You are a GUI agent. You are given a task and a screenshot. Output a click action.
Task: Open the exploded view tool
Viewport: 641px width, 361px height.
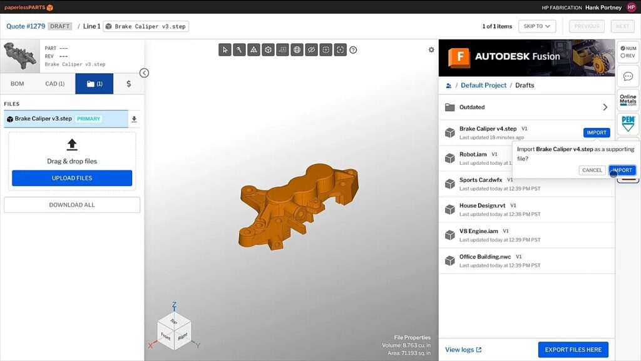(x=254, y=49)
